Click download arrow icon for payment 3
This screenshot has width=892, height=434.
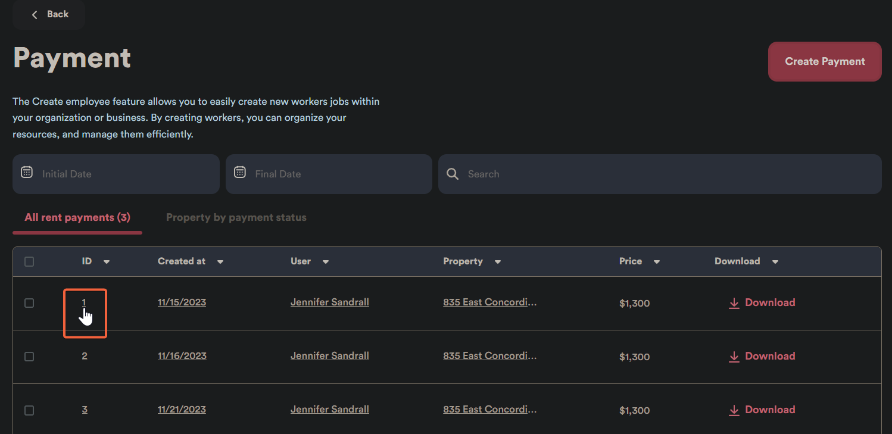tap(734, 410)
